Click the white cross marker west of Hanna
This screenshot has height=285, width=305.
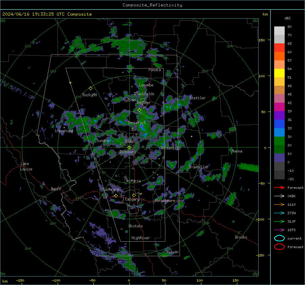pyautogui.click(x=191, y=136)
